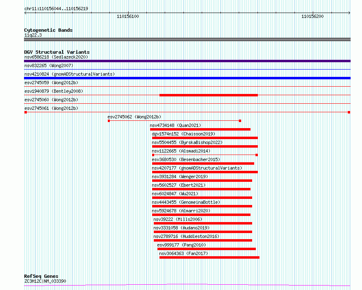This screenshot has height=290, width=362.
Task: Click nsv3064363 (Fan2017) label
Action: 183,253
